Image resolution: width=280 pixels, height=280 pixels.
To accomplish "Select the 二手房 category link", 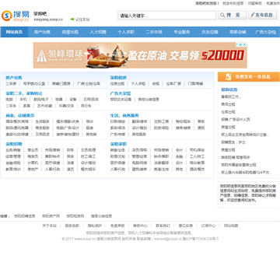I will coord(11,84).
